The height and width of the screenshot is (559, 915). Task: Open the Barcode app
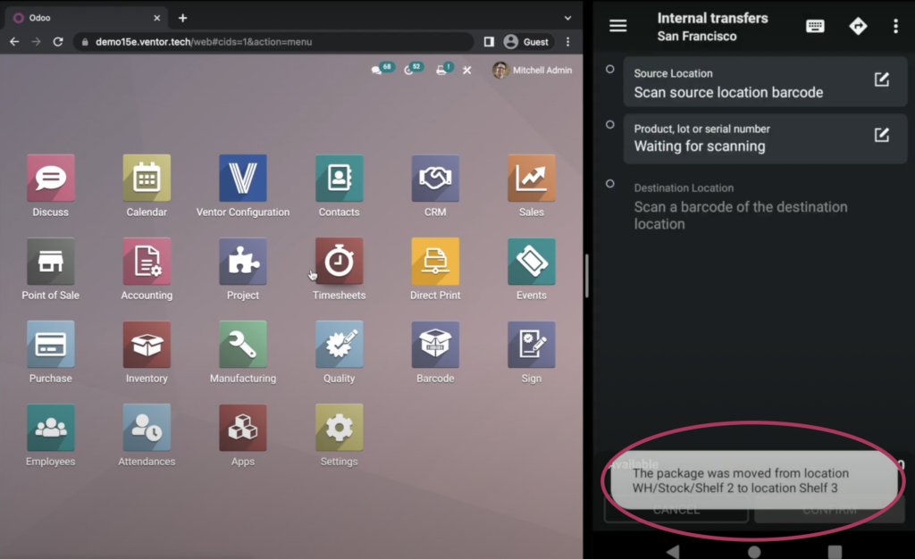point(435,345)
